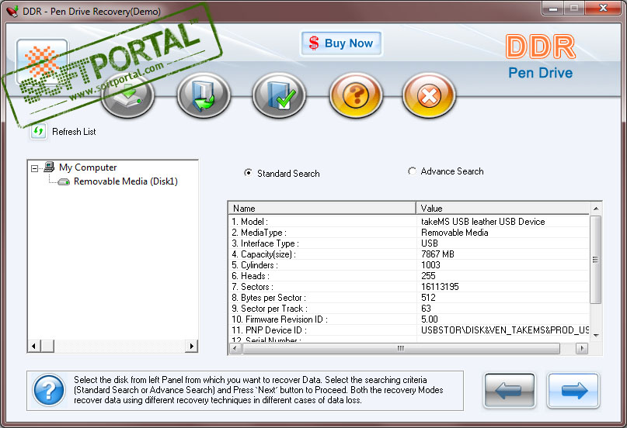Click the '6. Heads :' row
The height and width of the screenshot is (428, 627).
coord(409,276)
